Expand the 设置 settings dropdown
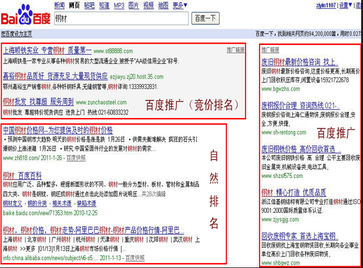Image resolution: width=363 pixels, height=268 pixels. 346,5
